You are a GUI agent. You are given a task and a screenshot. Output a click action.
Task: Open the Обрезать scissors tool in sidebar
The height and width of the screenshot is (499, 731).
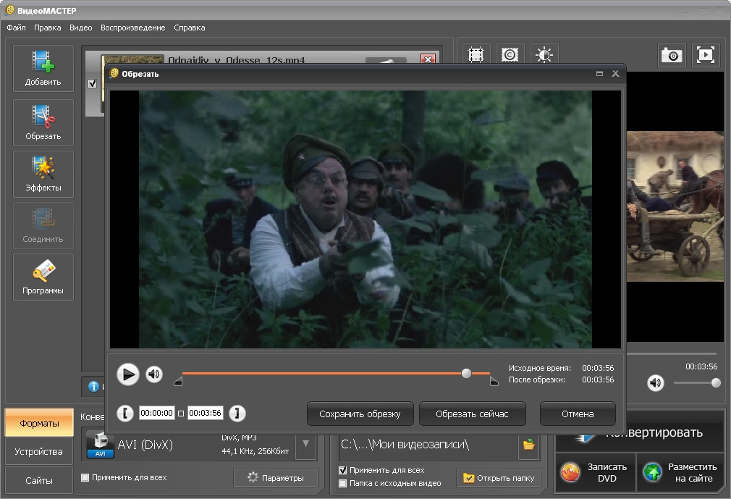(x=43, y=122)
